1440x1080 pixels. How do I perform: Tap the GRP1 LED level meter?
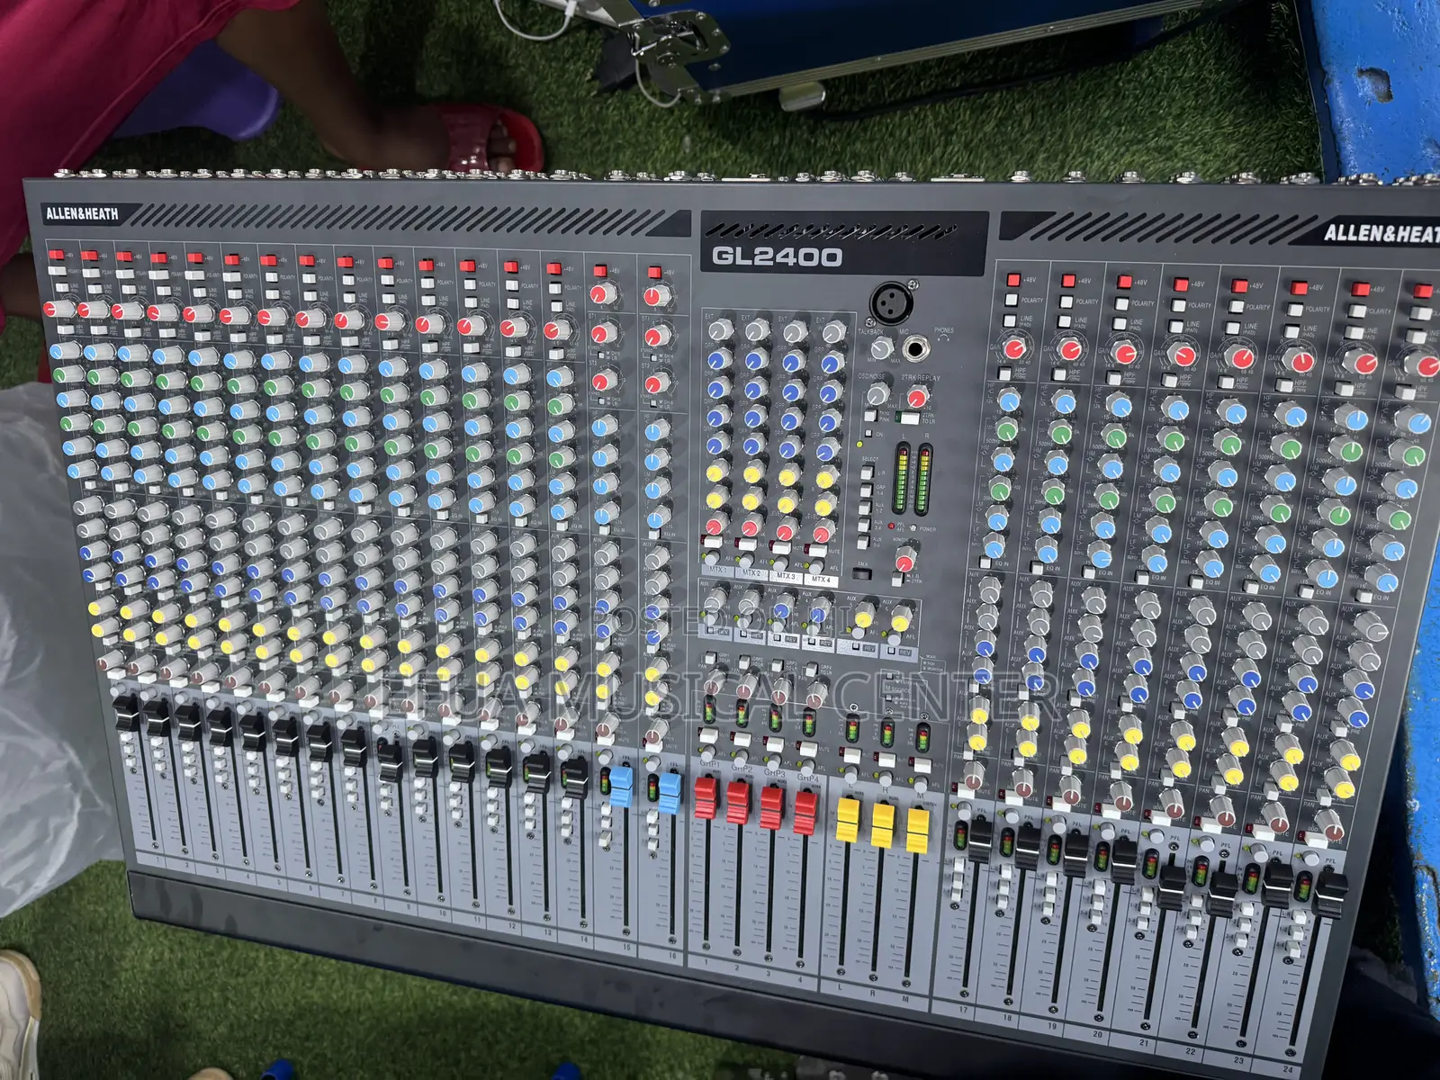(x=707, y=710)
